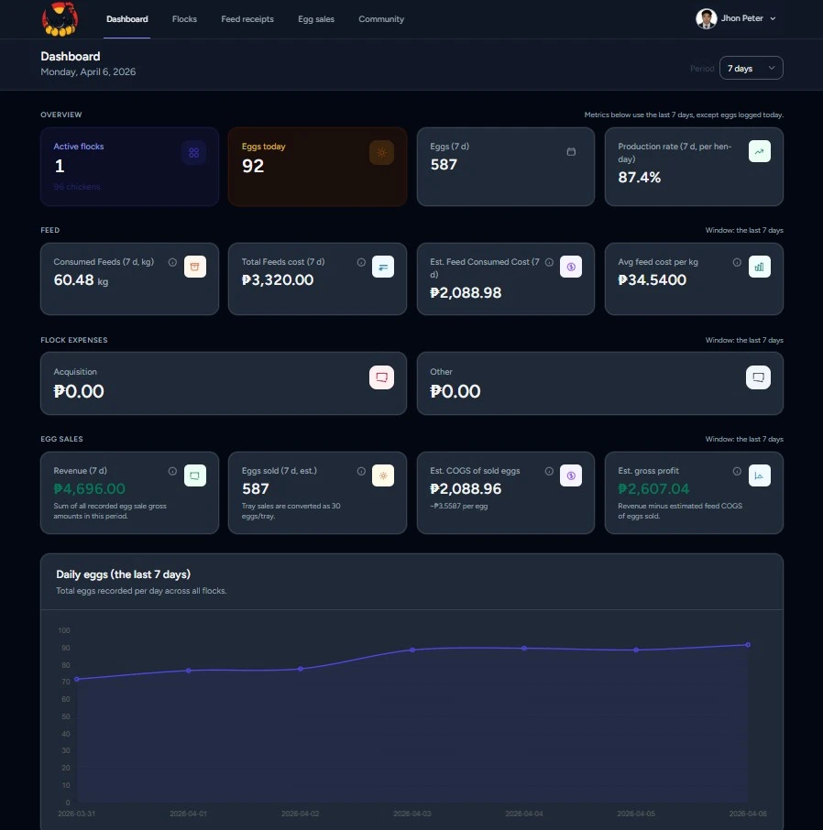Click the Active flocks grid icon
The height and width of the screenshot is (830, 823).
193,153
